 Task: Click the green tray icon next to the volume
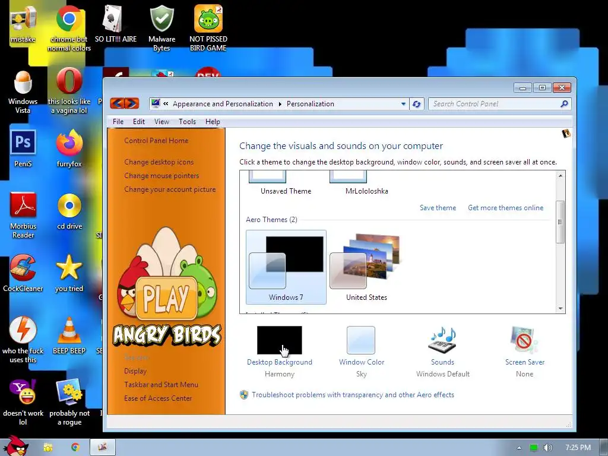click(x=534, y=448)
